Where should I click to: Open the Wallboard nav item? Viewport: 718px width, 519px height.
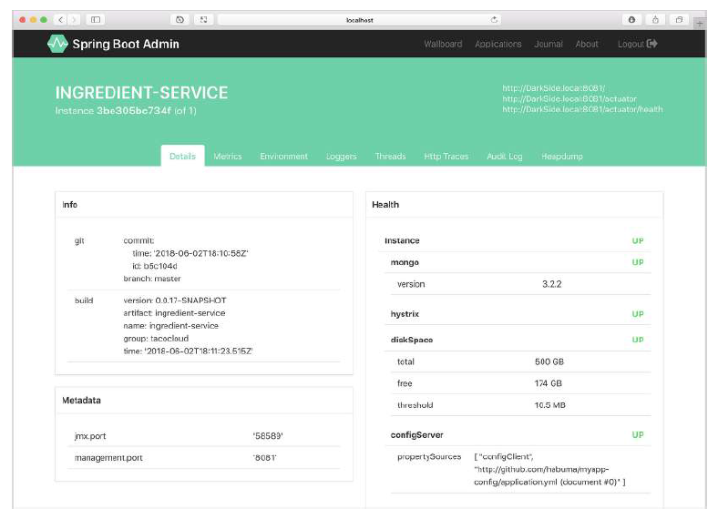pos(443,44)
